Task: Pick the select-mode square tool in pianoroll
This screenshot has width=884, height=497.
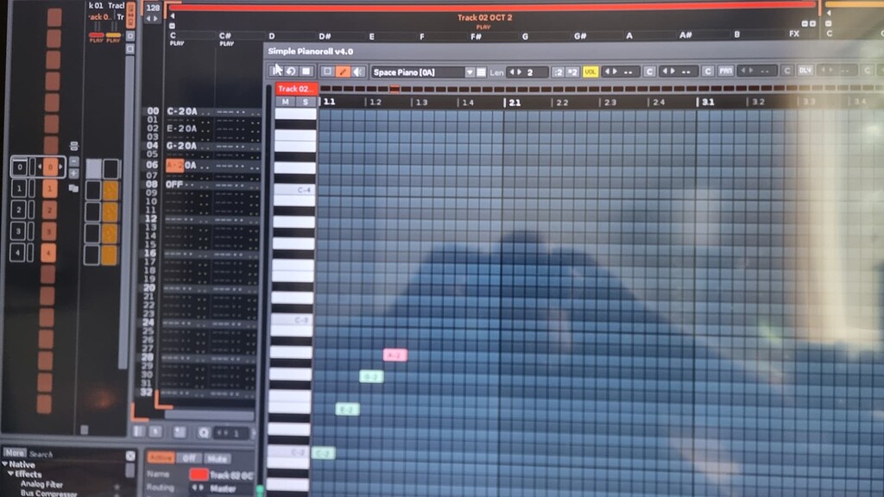Action: (x=327, y=72)
